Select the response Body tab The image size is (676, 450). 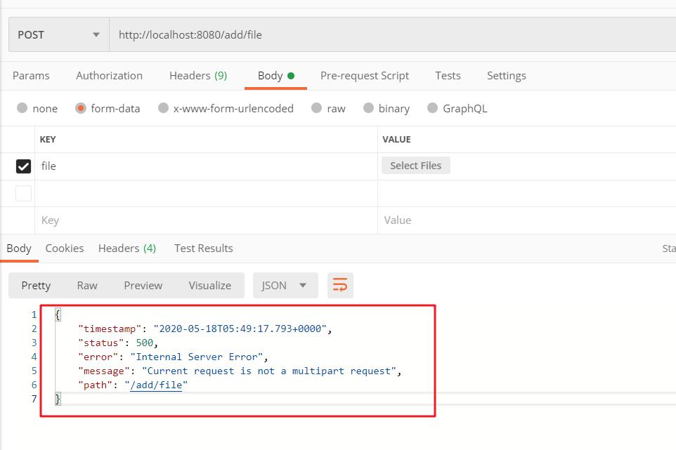(19, 249)
